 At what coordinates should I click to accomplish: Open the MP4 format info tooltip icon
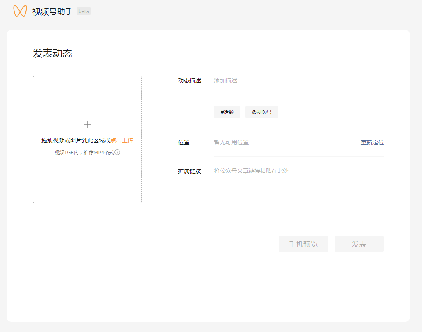coord(119,151)
